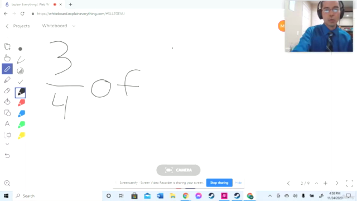Screen dimensions: 357x201
Task: Go back to Projects
Action: 17,26
